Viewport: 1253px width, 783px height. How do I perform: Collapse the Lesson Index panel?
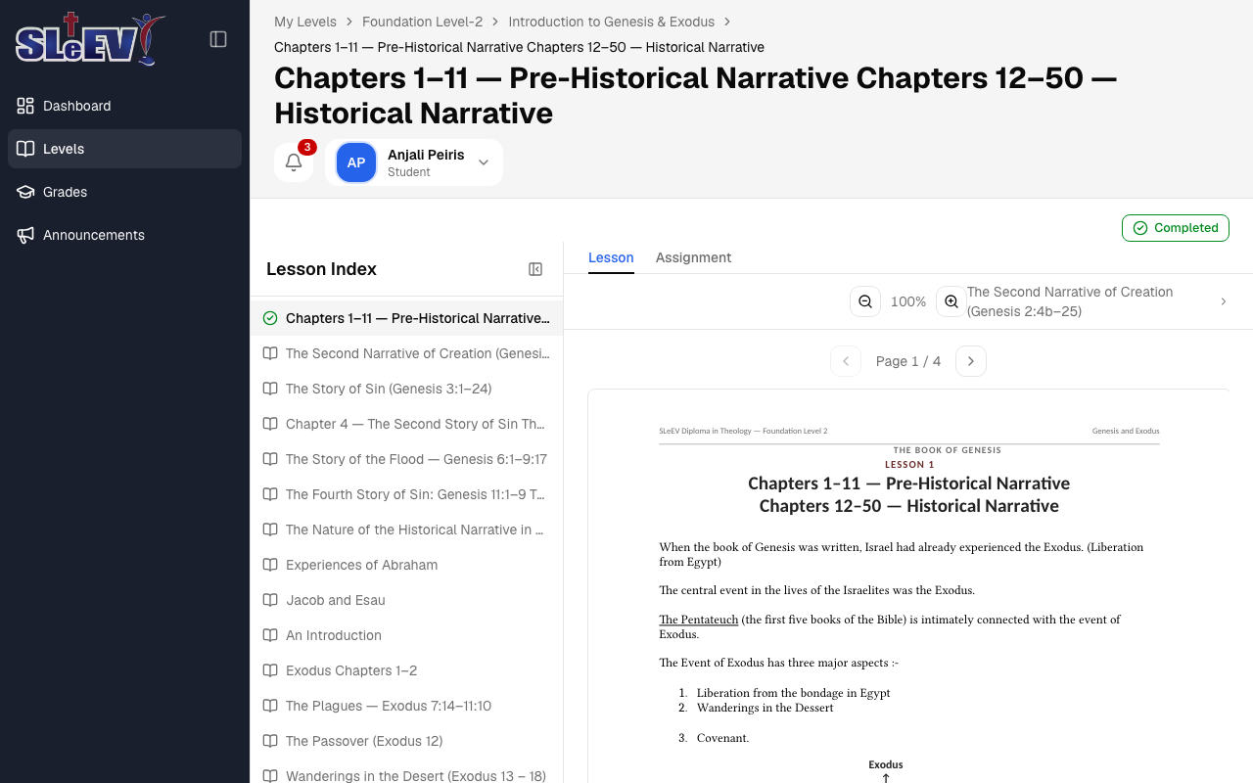tap(535, 269)
